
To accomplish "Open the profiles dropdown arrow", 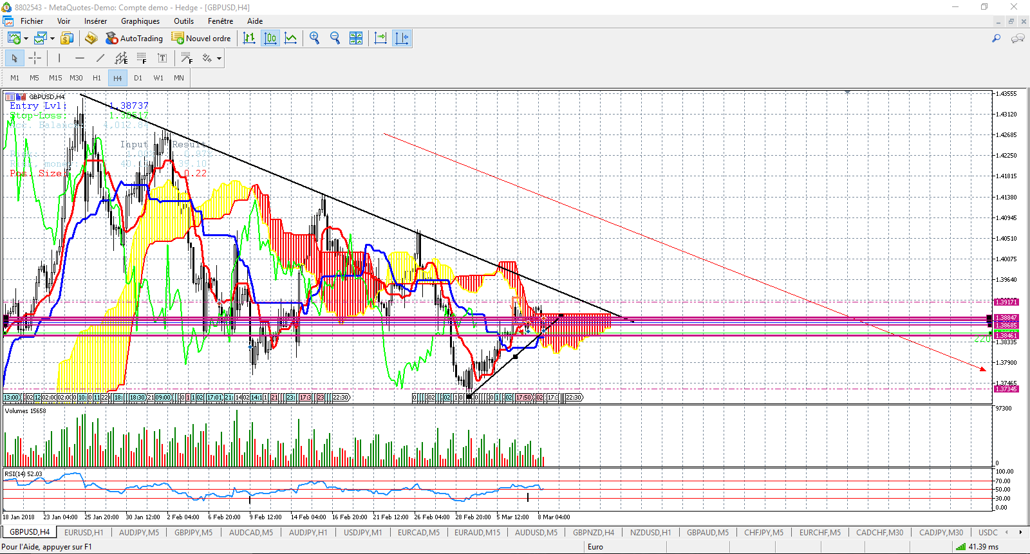I will [52, 39].
